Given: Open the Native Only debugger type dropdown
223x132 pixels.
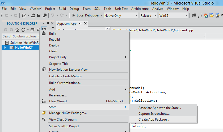Looking at the screenshot, I should 136,15.
